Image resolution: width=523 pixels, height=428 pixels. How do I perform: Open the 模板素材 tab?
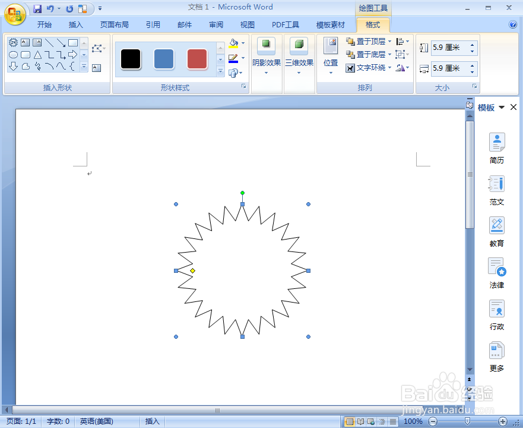click(x=331, y=25)
